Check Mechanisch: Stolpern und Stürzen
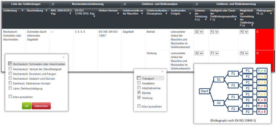This screenshot has width=276, height=126. [x=10, y=78]
